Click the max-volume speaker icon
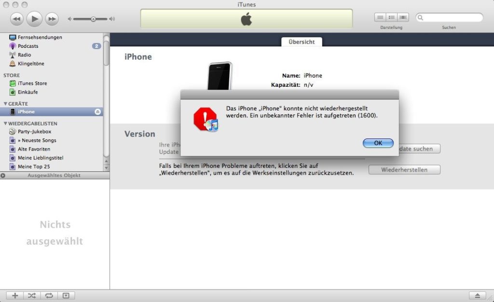This screenshot has width=494, height=302. (x=112, y=19)
